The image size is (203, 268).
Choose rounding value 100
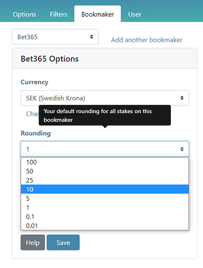point(104,162)
